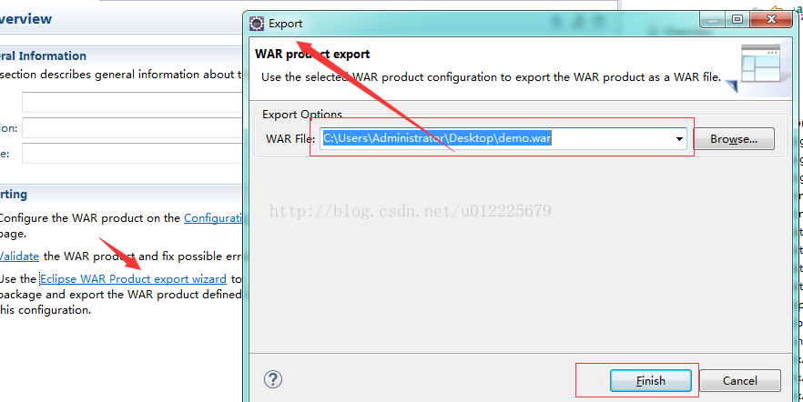
Task: Click Finish to export the WAR
Action: [651, 380]
